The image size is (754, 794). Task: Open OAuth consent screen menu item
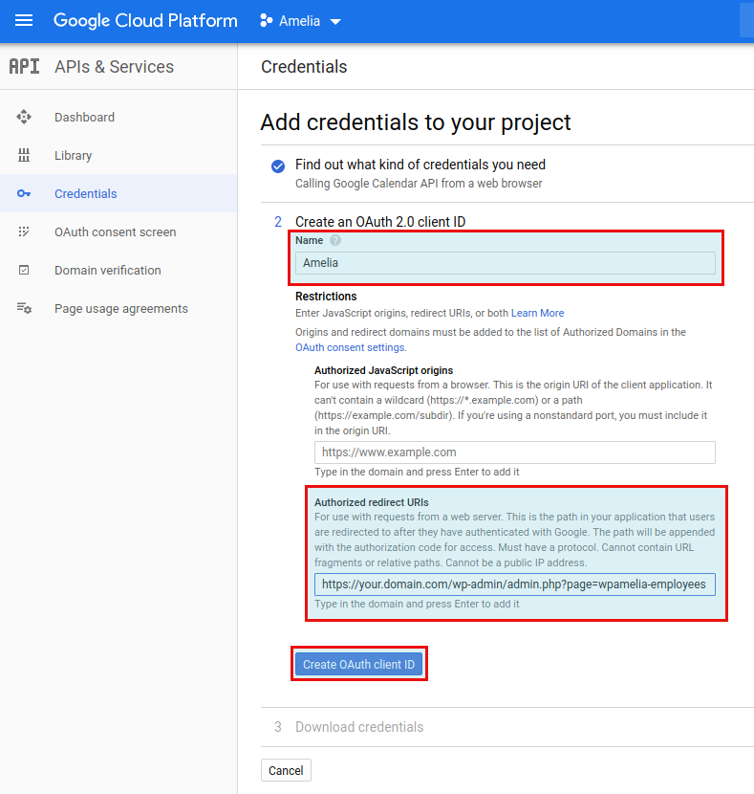pos(116,232)
